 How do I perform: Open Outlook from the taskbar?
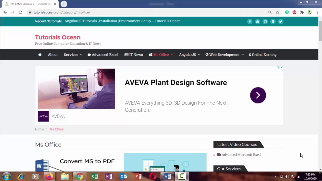124,176
